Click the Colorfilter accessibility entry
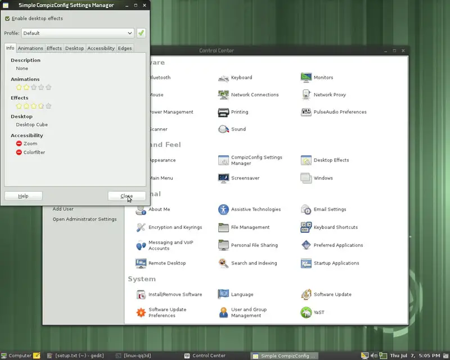Screen dimensions: 450x360 30,152
